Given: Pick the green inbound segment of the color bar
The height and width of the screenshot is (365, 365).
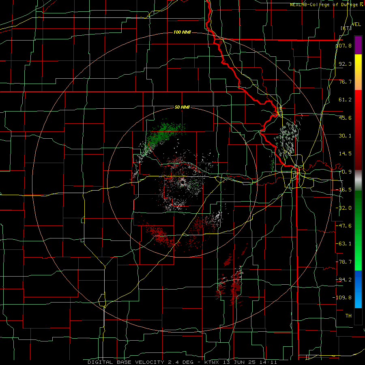Looking at the screenshot, I should point(358,230).
